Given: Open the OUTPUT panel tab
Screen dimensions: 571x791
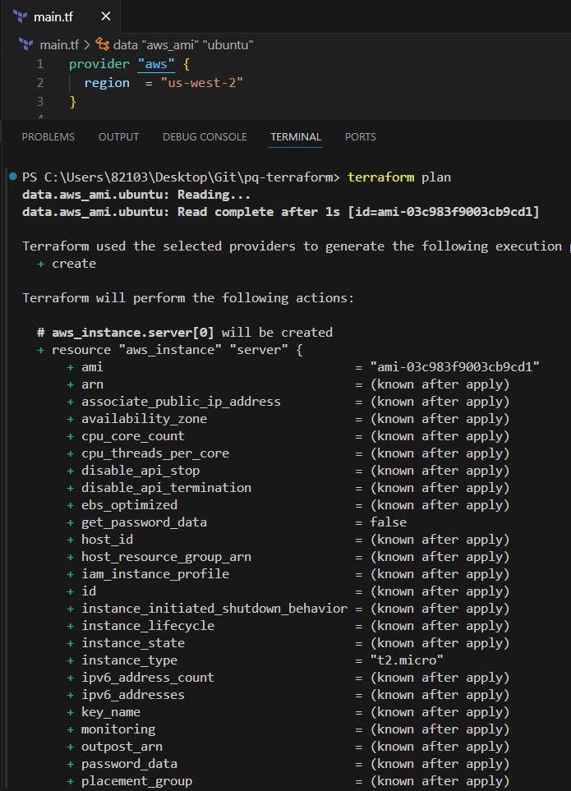Looking at the screenshot, I should [118, 136].
